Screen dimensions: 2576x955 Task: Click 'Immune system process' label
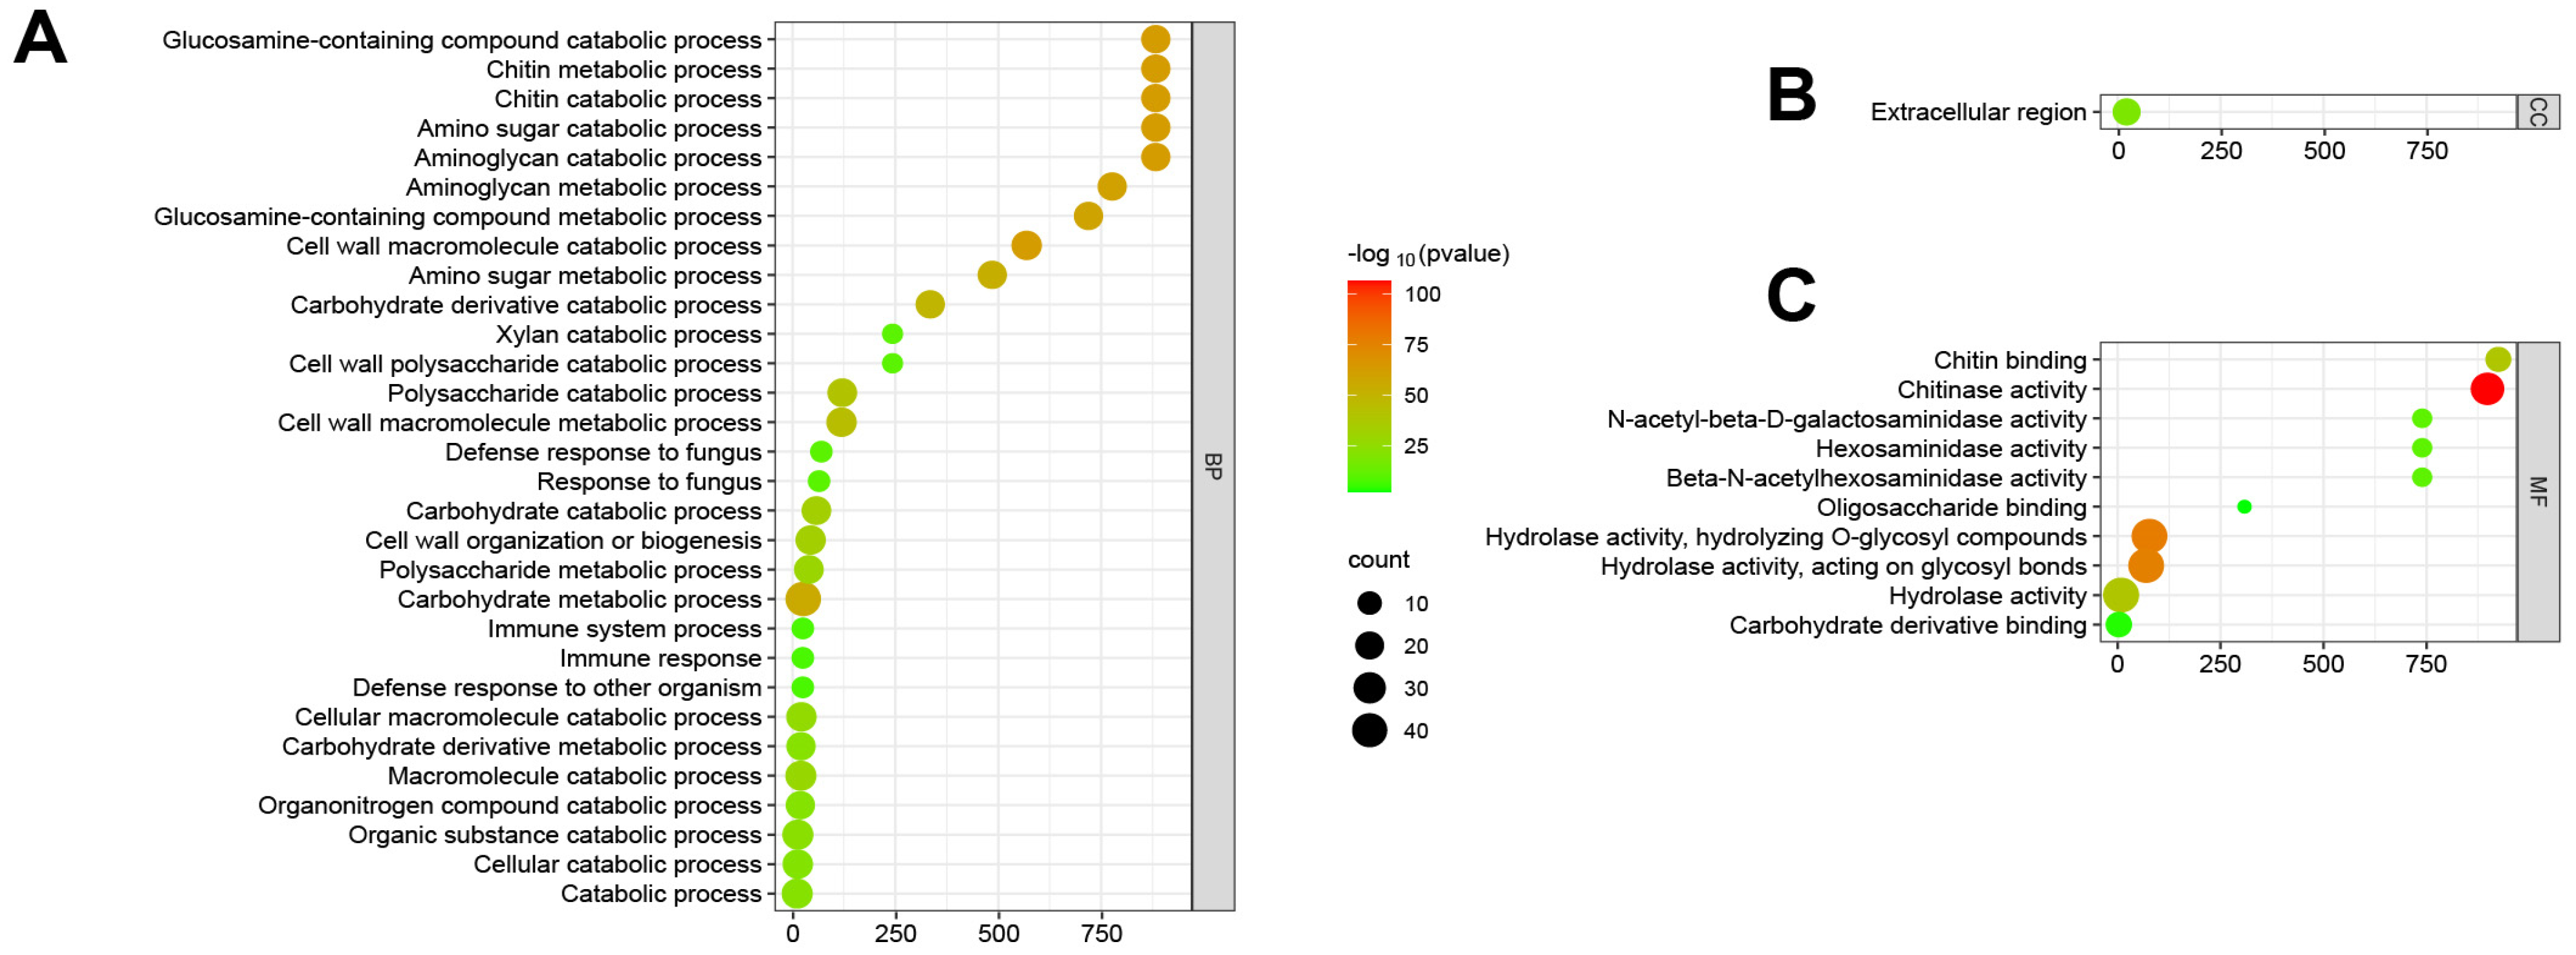click(625, 629)
